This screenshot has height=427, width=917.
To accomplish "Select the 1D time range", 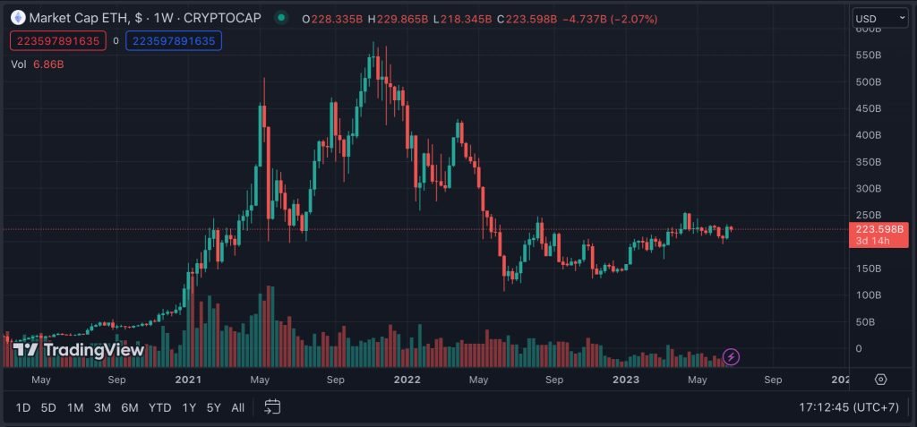I will [x=22, y=407].
